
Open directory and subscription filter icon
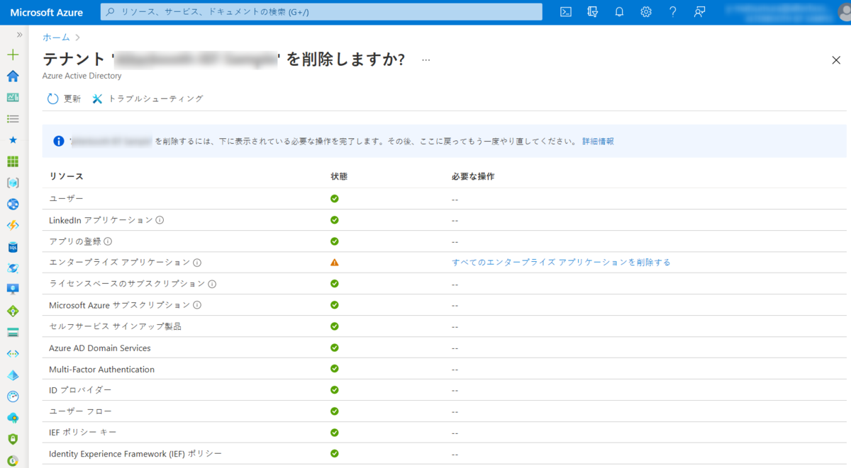click(x=593, y=12)
